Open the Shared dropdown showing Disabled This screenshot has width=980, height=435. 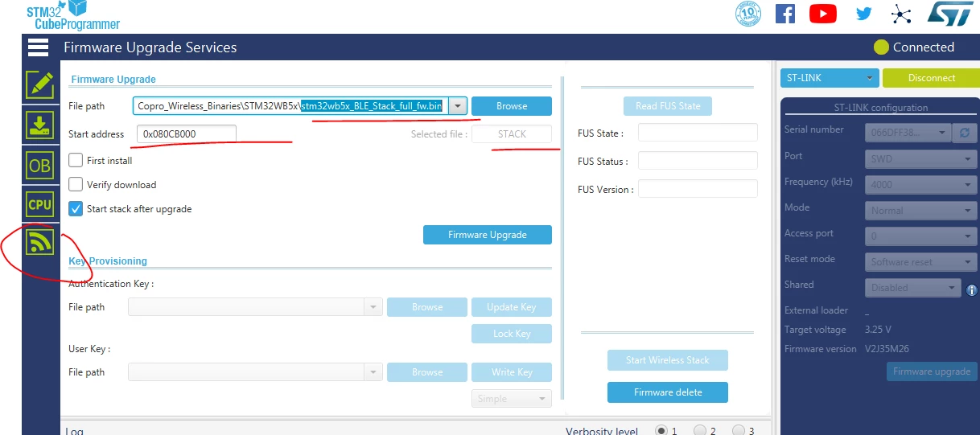[912, 287]
